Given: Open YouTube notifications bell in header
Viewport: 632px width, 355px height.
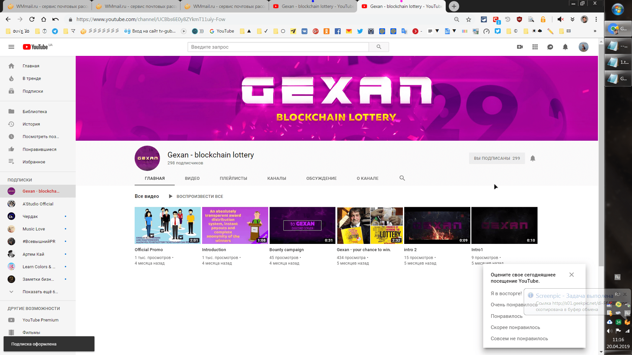Looking at the screenshot, I should click(565, 47).
